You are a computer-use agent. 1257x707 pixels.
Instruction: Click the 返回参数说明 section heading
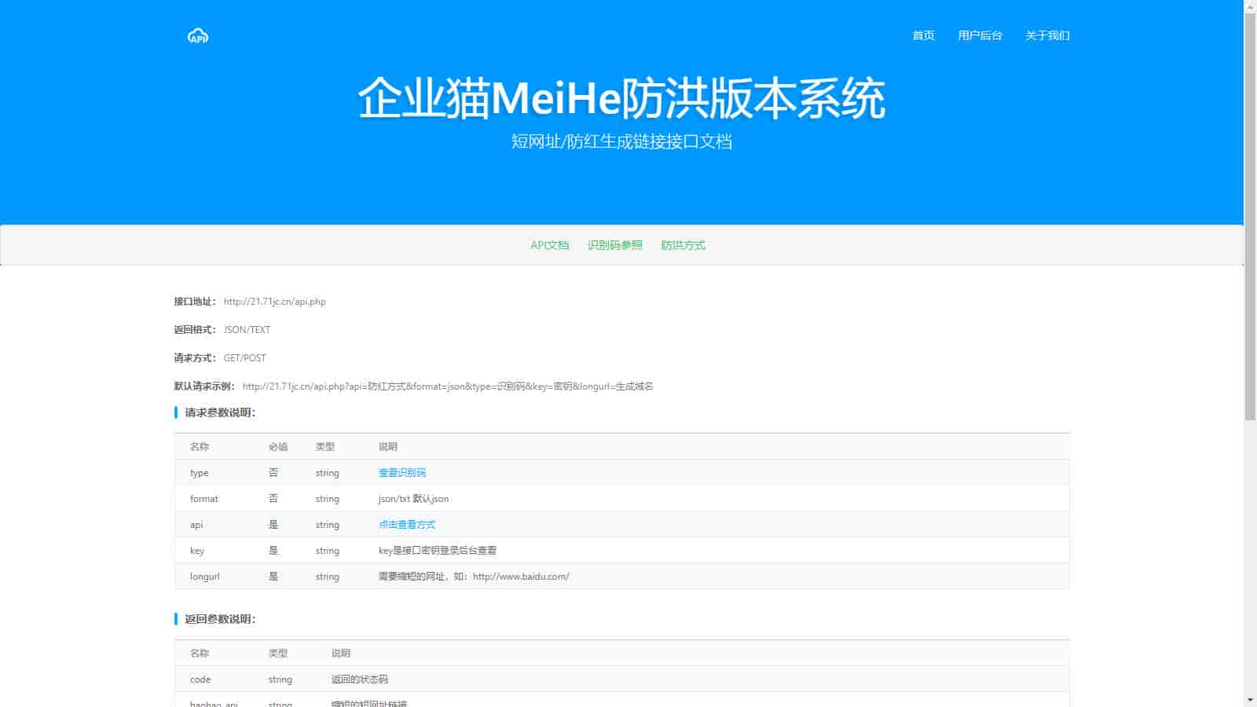pos(220,619)
